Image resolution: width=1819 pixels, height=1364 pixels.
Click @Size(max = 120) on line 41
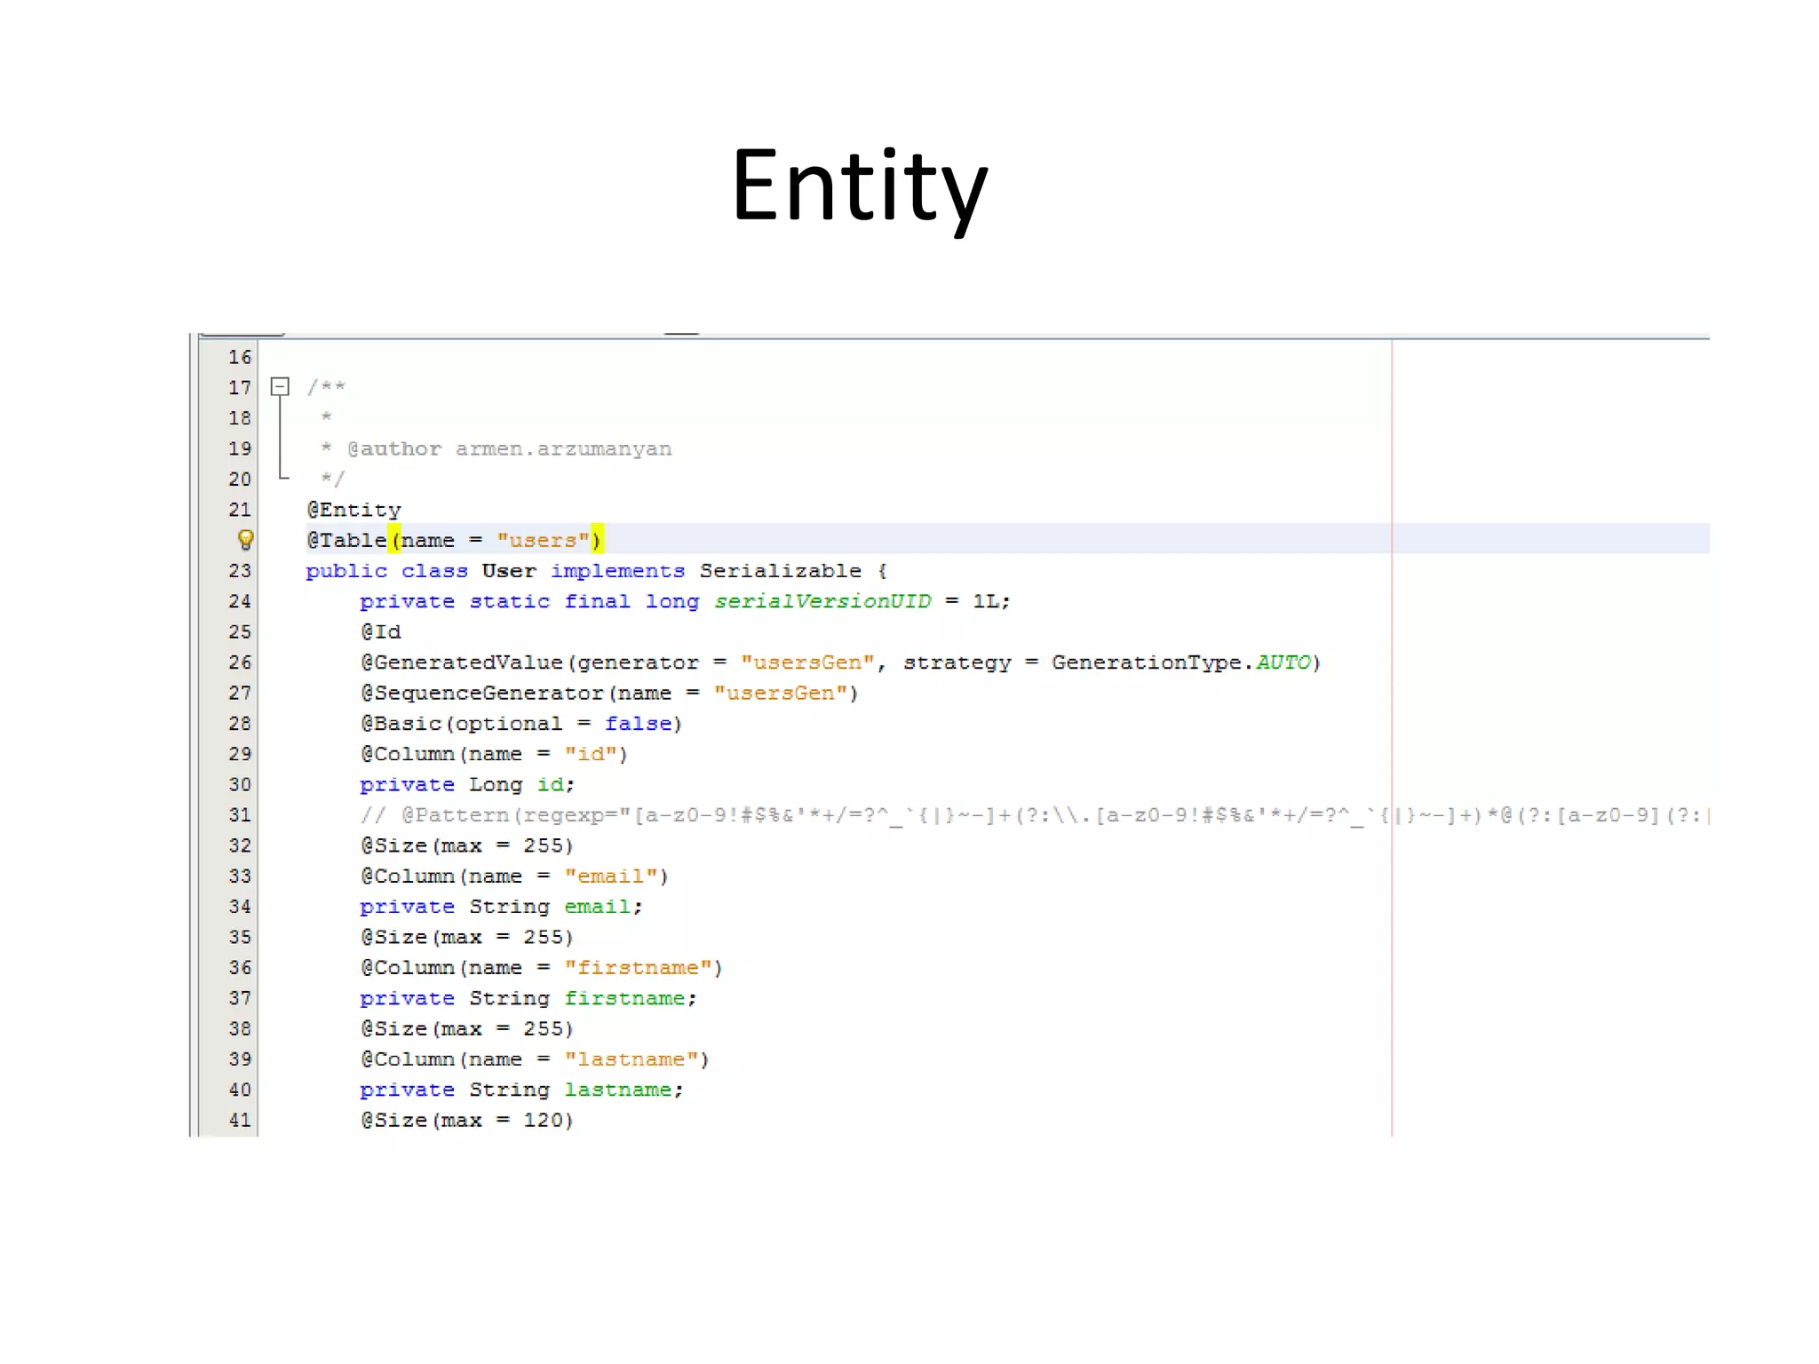467,1120
